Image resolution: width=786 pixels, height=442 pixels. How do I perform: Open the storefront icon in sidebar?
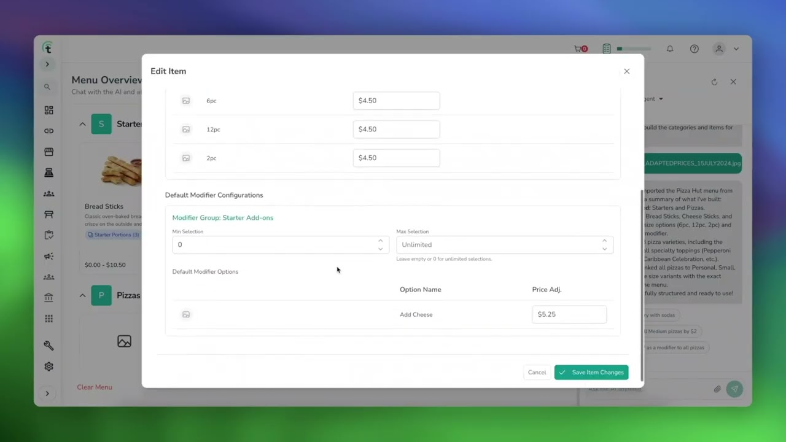tap(49, 152)
